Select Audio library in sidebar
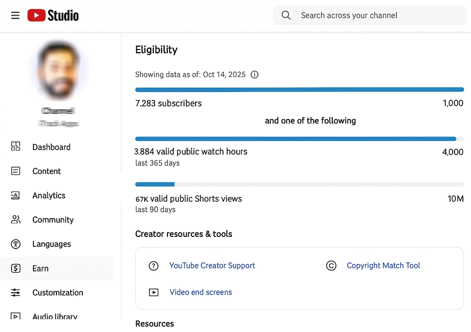 click(55, 317)
